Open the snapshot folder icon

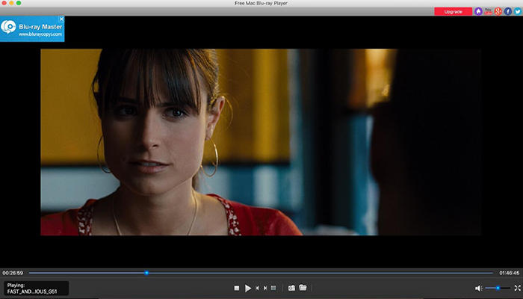(303, 287)
